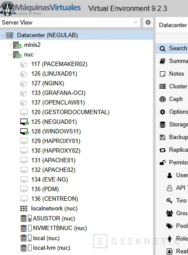Collapse the Datacenter (NEGULAB) tree node
The width and height of the screenshot is (188, 255).
(x=3, y=35)
